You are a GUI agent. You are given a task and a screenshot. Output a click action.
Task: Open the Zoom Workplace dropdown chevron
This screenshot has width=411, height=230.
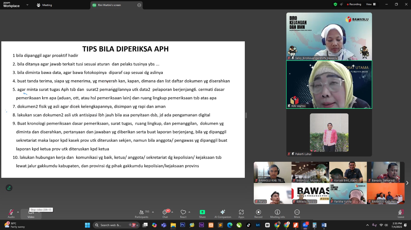coord(27,5)
